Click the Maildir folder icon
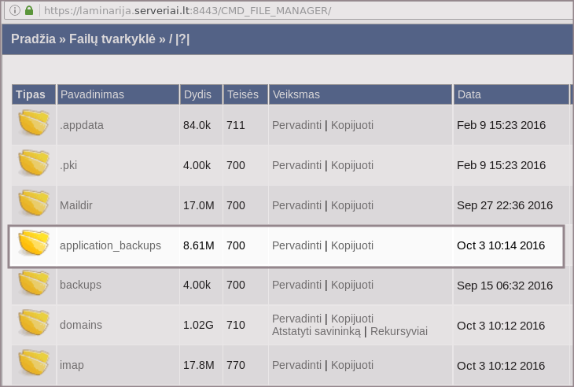This screenshot has width=574, height=387. (34, 205)
